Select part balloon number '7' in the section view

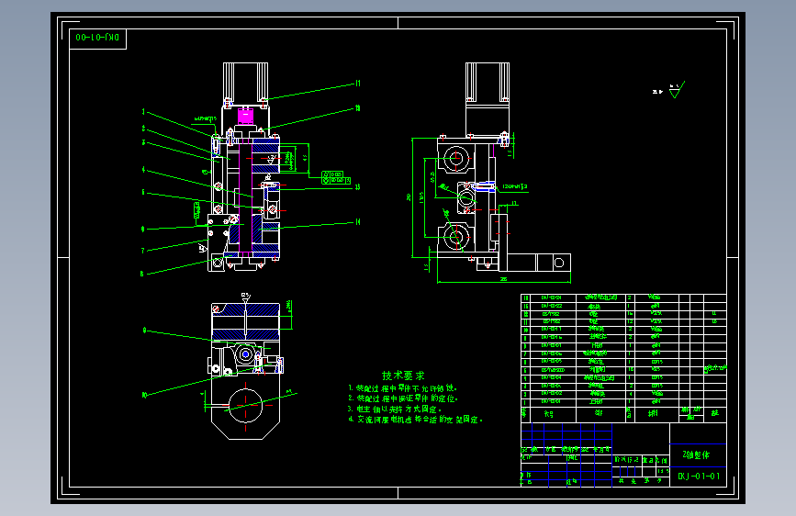point(142,251)
